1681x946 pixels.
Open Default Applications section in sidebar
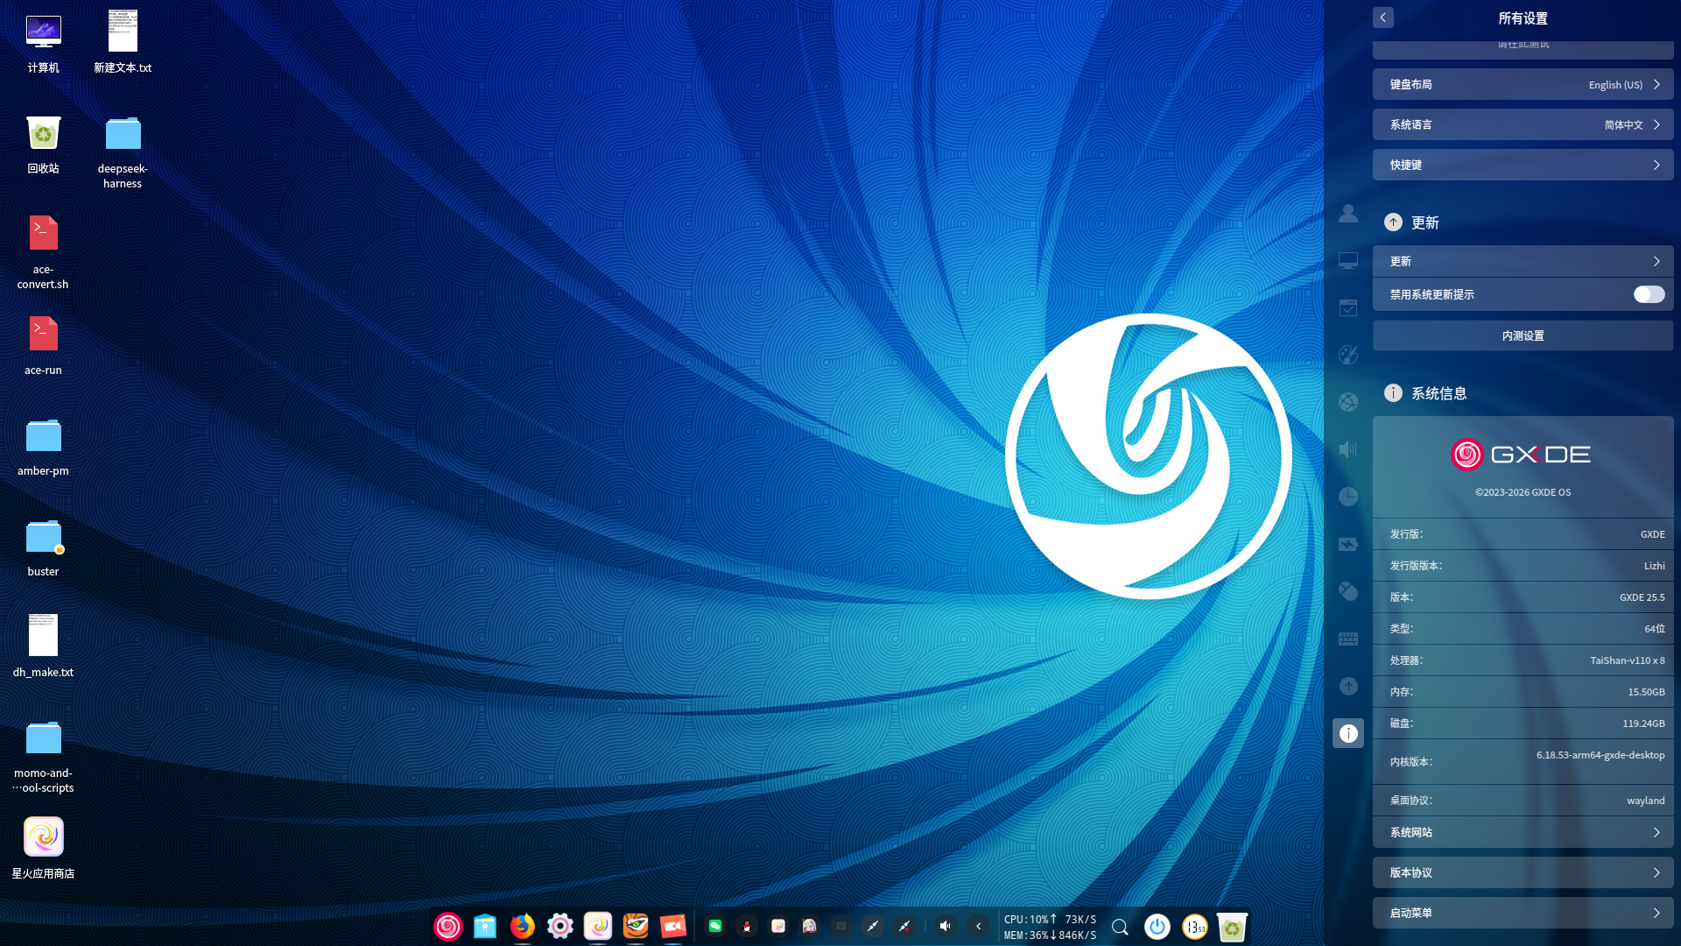[x=1348, y=308]
